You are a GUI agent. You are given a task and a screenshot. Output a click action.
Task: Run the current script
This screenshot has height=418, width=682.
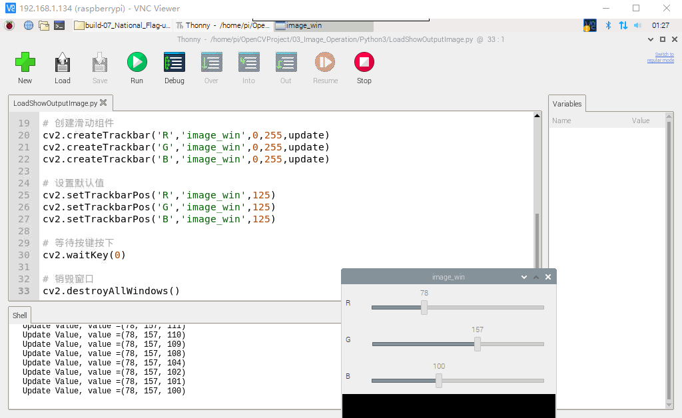coord(137,62)
